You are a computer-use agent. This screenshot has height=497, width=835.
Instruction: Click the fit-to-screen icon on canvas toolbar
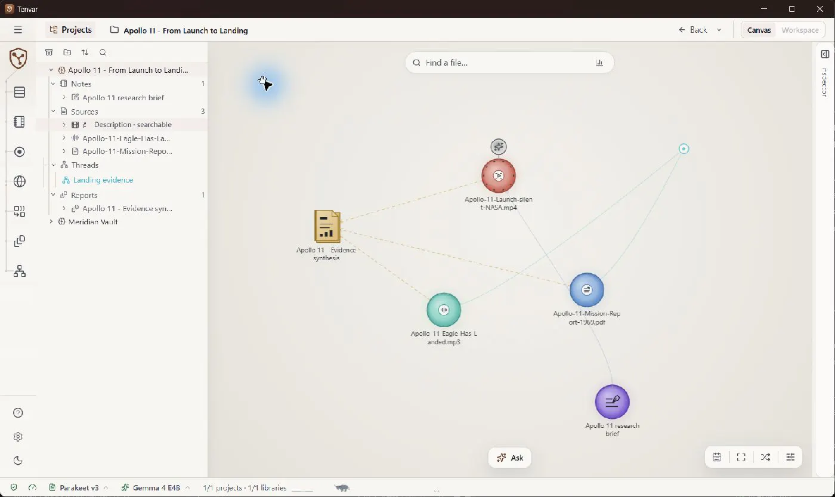[741, 457]
